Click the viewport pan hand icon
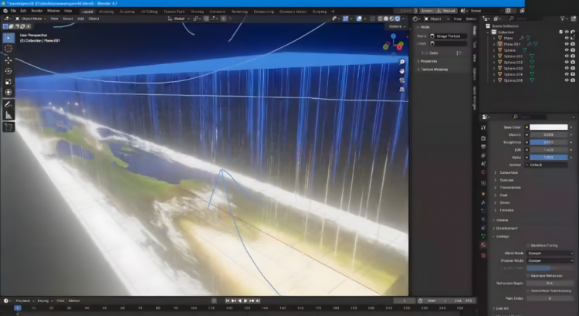This screenshot has width=579, height=316. point(401,71)
